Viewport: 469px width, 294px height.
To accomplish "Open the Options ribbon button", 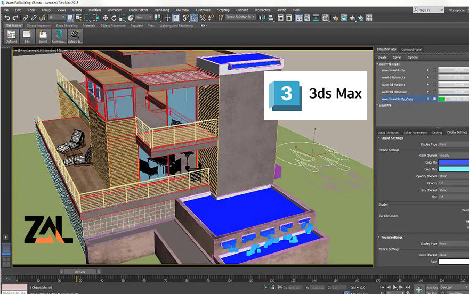I will click(11, 36).
